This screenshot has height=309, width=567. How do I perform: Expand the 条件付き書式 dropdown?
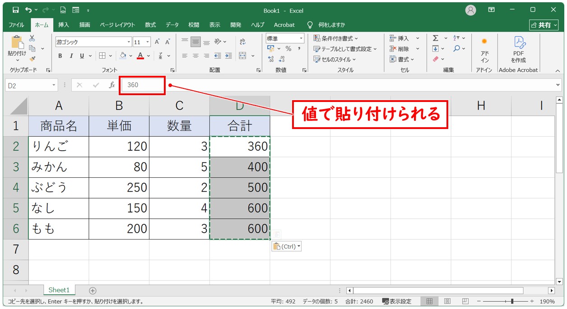336,38
